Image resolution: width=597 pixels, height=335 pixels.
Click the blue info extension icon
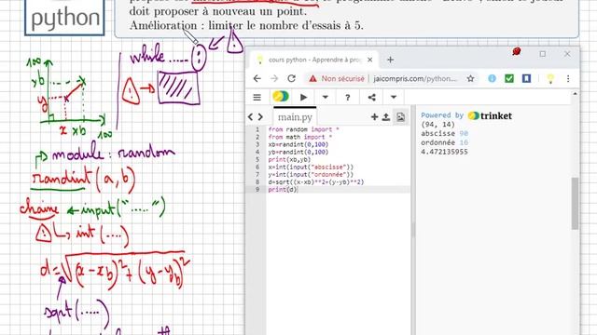pyautogui.click(x=492, y=78)
